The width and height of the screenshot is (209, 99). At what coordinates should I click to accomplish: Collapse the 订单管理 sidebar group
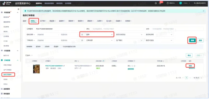[x=18, y=60]
